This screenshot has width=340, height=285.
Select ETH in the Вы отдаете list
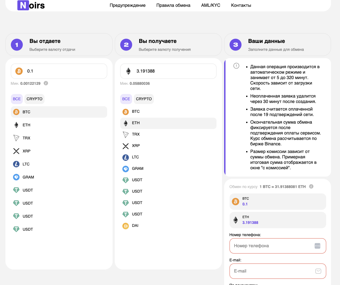point(59,125)
